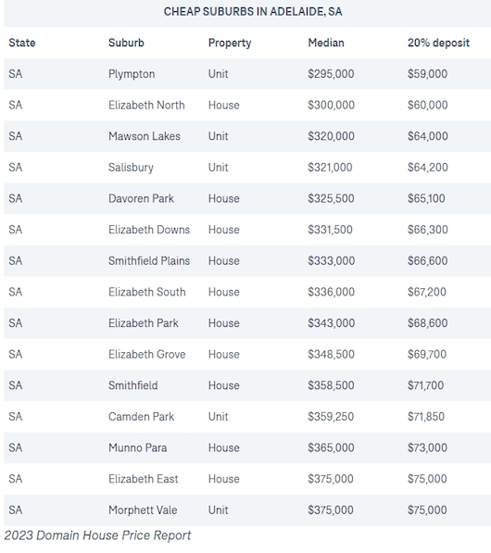Select Smithfield Plains suburb name
Image resolution: width=491 pixels, height=553 pixels.
[x=149, y=260]
